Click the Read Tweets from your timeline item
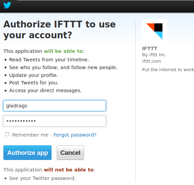 [x=49, y=60]
